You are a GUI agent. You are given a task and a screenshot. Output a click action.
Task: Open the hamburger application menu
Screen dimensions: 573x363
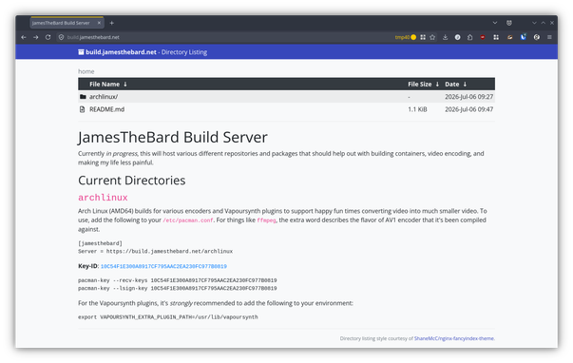[x=549, y=37]
